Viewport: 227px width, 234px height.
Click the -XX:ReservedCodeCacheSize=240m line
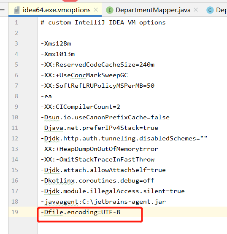pyautogui.click(x=97, y=65)
